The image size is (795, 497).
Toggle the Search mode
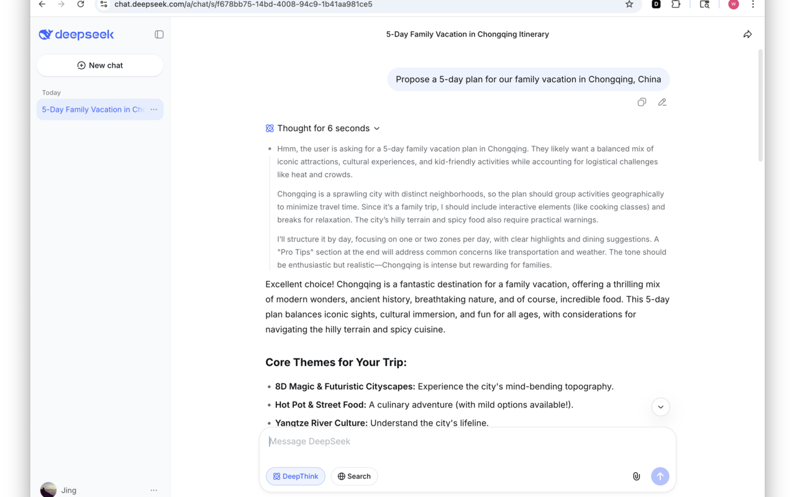[x=354, y=476]
